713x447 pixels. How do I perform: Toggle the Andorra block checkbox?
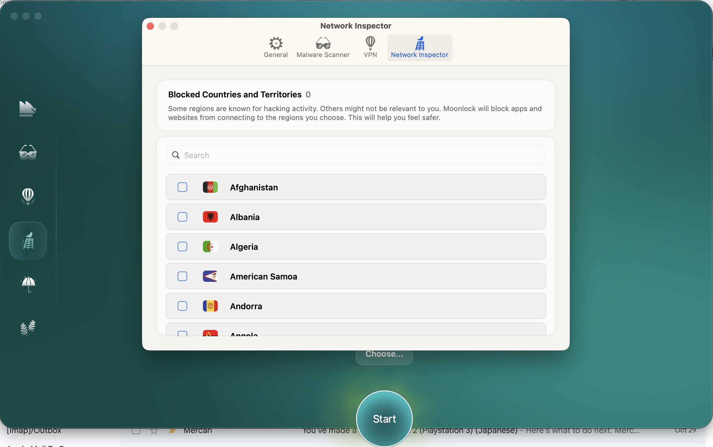tap(182, 306)
